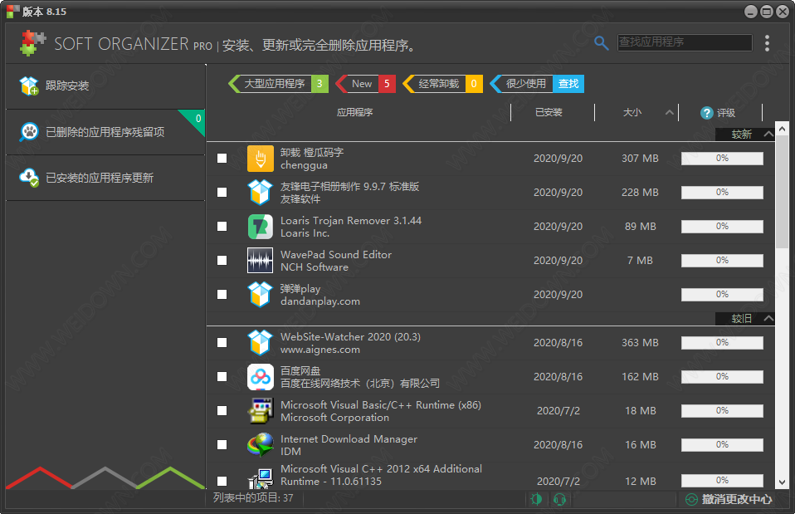
Task: Open 已安装的应用程序更新 section
Action: [105, 178]
